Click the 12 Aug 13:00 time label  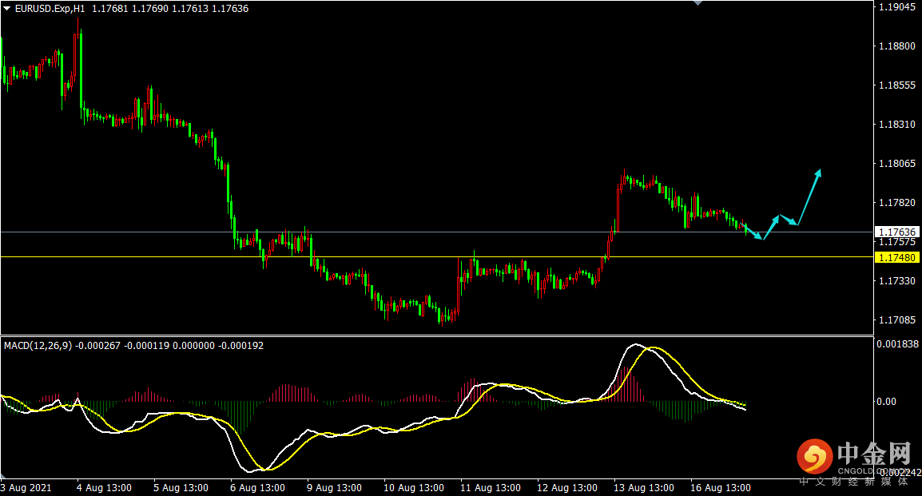pos(567,488)
